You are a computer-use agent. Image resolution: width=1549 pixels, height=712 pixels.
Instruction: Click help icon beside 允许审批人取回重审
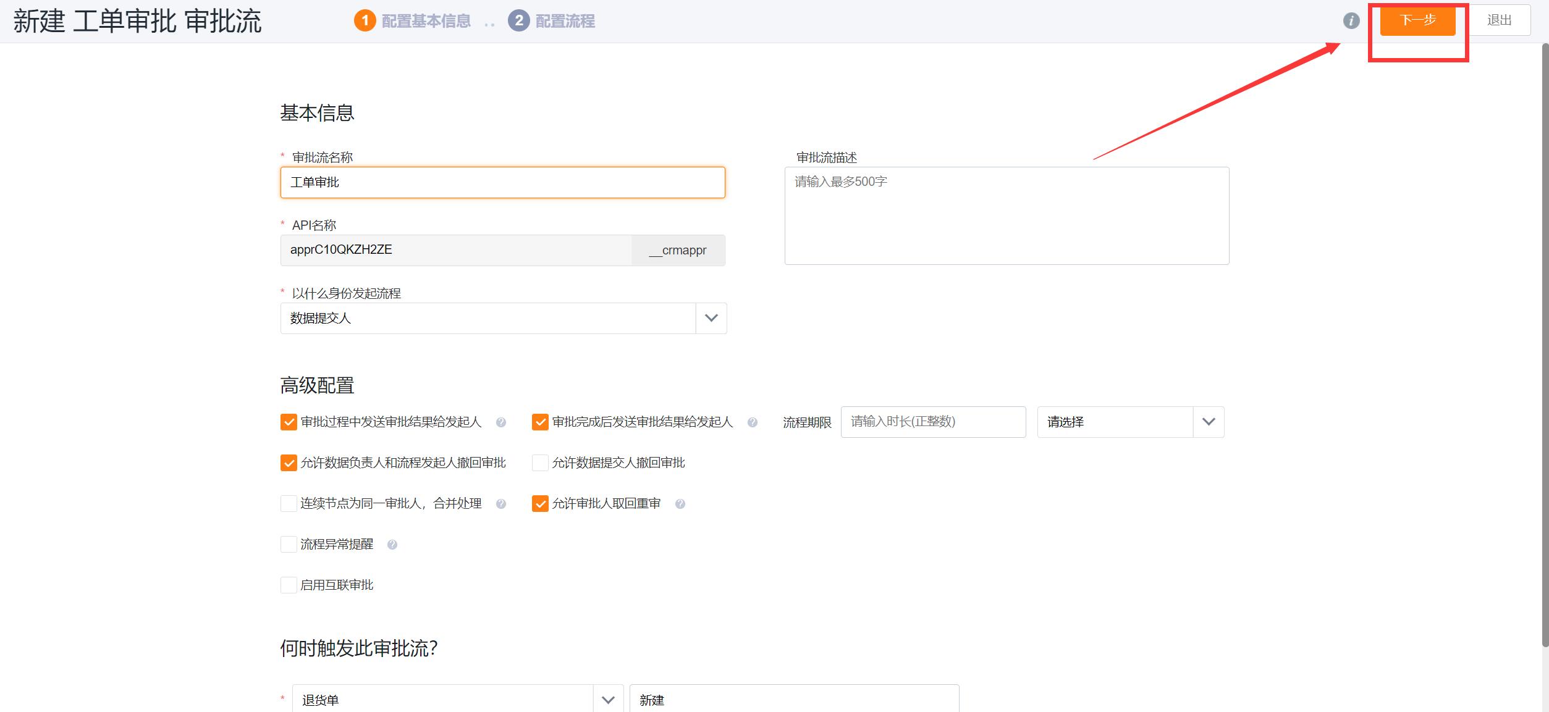click(x=680, y=504)
